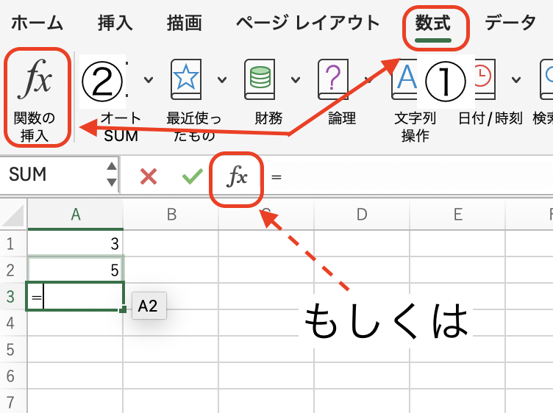
Task: Click the fx button in the formula bar
Action: coord(237,176)
